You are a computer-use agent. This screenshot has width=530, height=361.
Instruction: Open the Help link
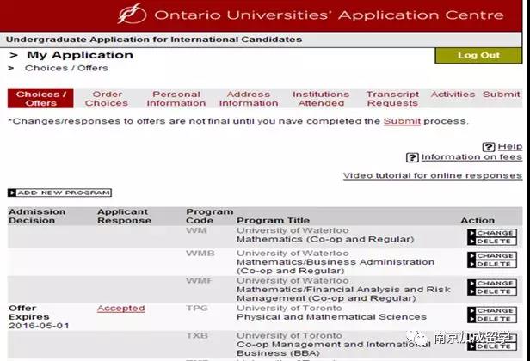coord(510,147)
